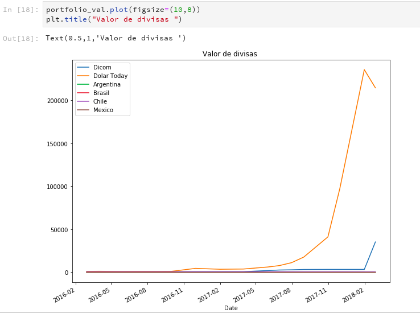Click the 100000 y-axis tick label
This screenshot has height=313, width=420.
click(57, 187)
